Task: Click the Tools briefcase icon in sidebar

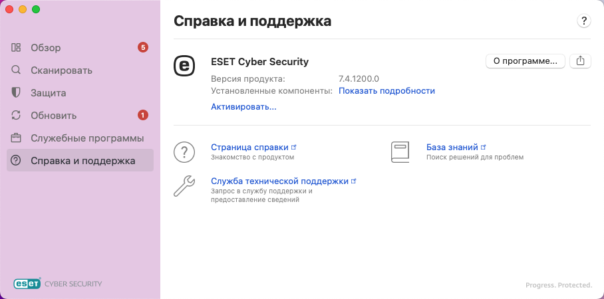Action: [x=16, y=138]
